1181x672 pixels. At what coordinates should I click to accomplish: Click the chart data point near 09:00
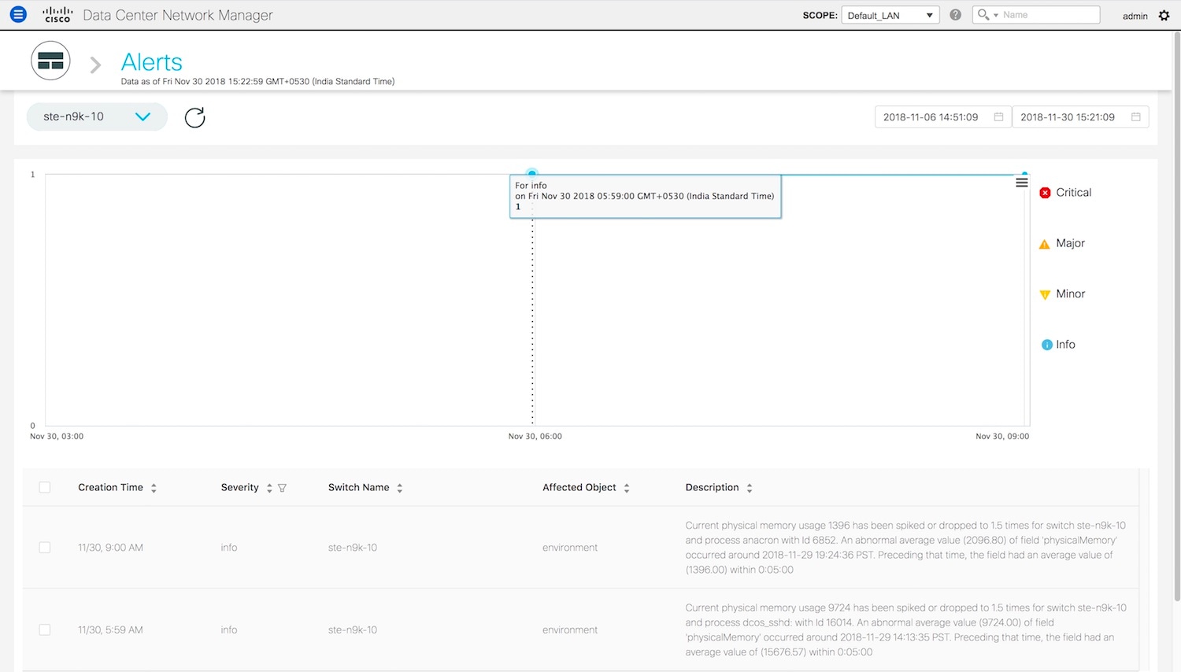point(1024,174)
